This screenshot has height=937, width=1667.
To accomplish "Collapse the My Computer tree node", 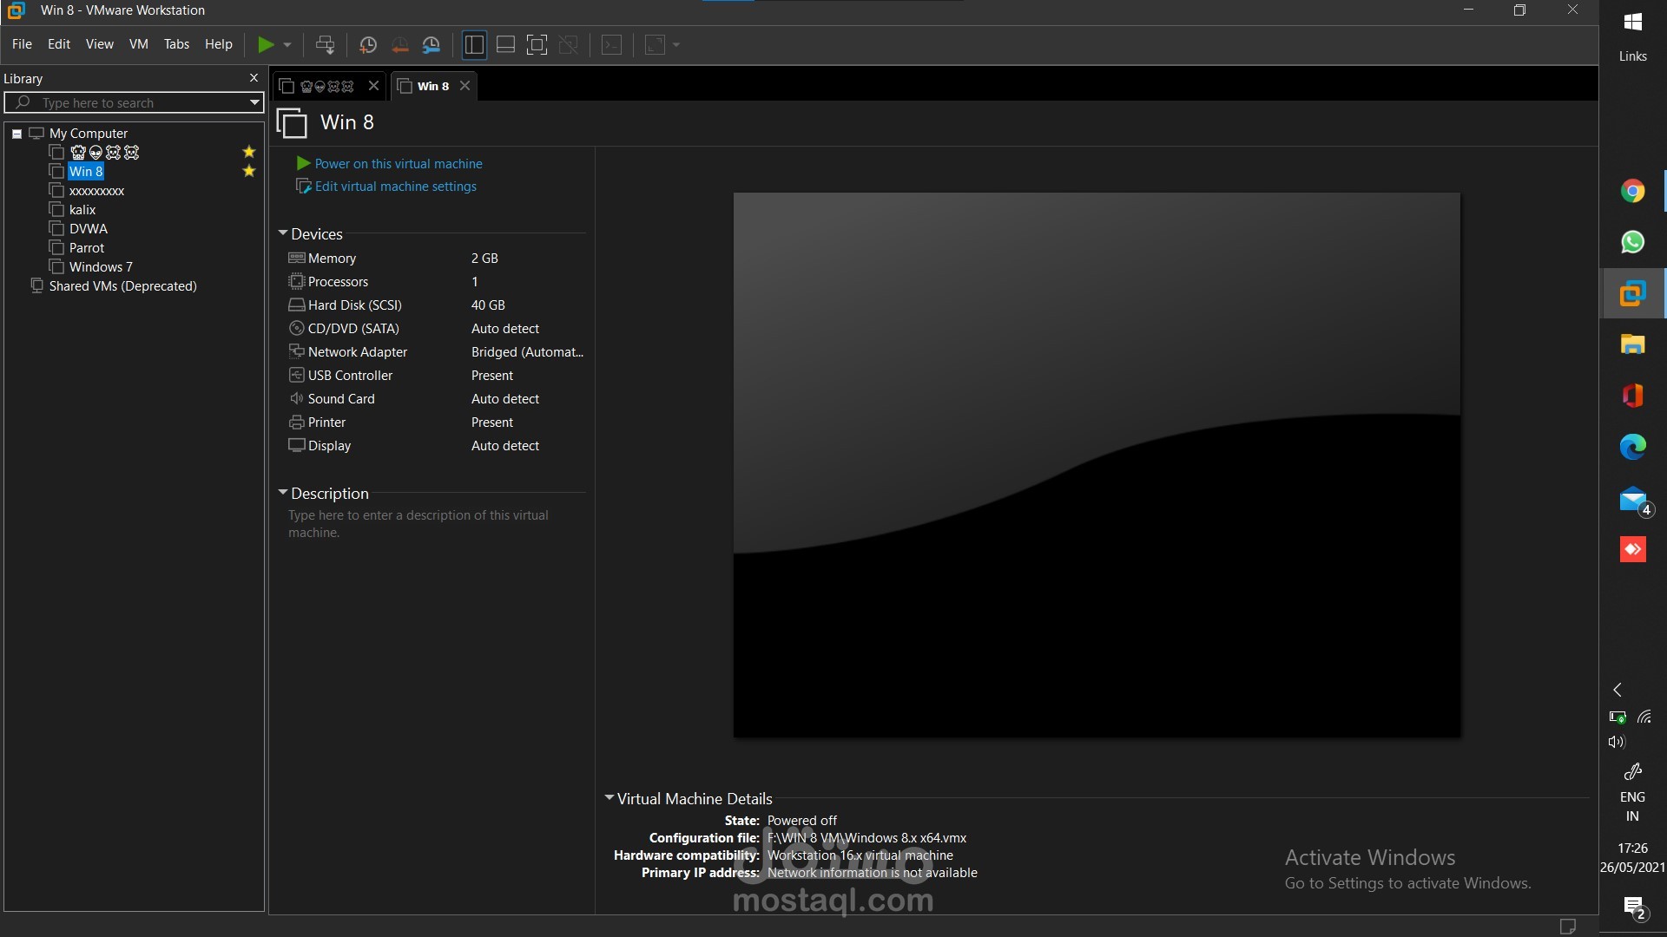I will pyautogui.click(x=16, y=134).
